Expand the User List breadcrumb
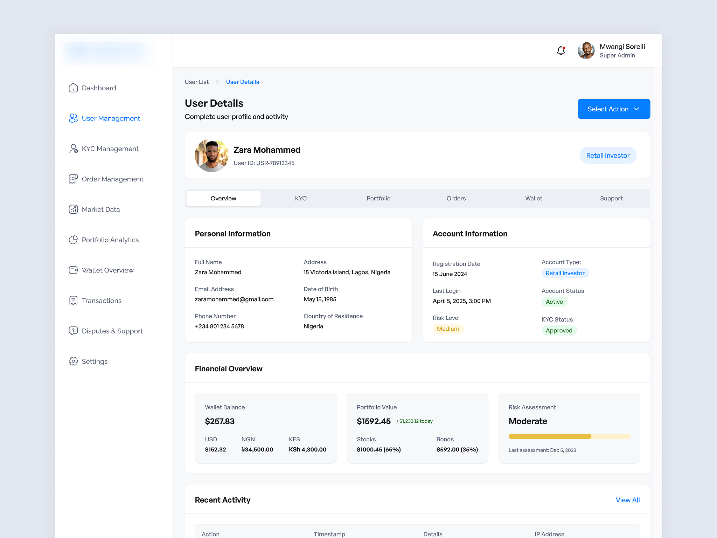Viewport: 717px width, 538px height. click(196, 82)
